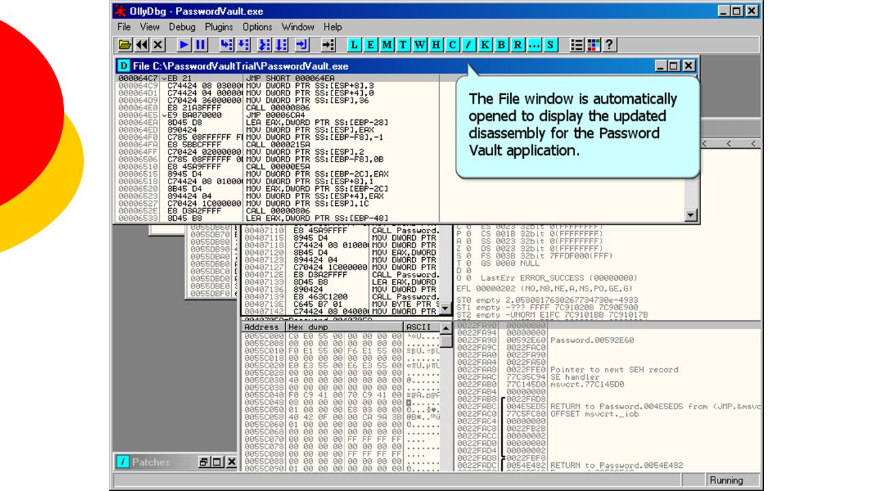Open the Memory map with M button

pos(387,45)
